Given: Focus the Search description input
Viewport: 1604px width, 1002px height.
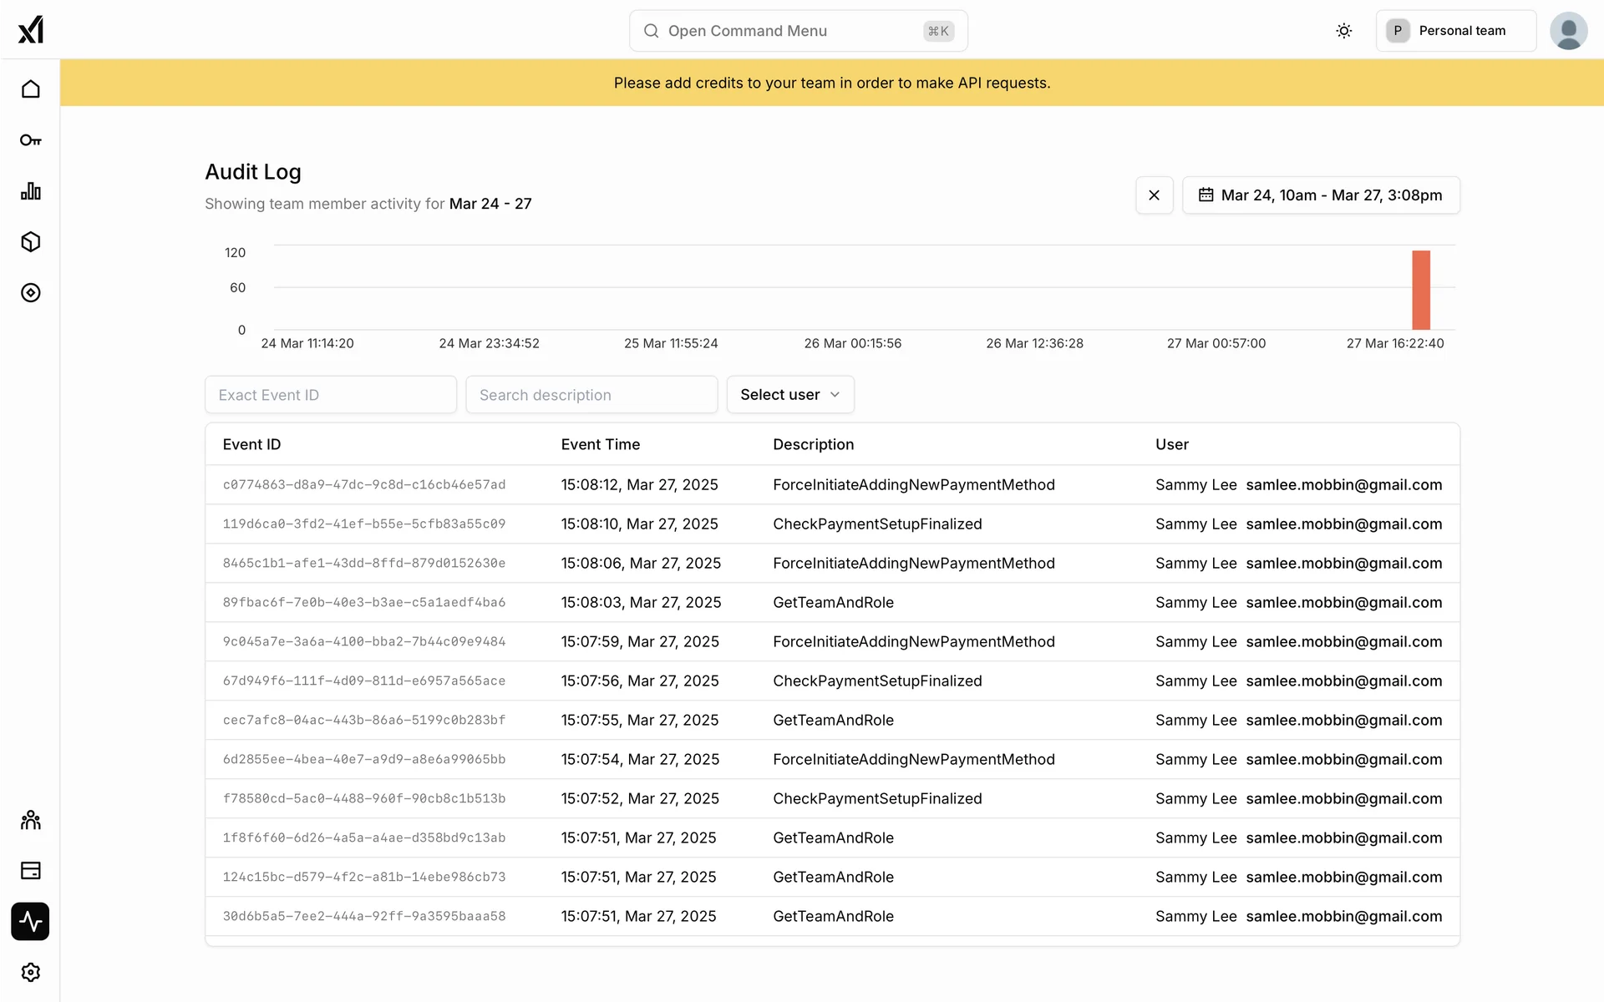Looking at the screenshot, I should pos(591,395).
